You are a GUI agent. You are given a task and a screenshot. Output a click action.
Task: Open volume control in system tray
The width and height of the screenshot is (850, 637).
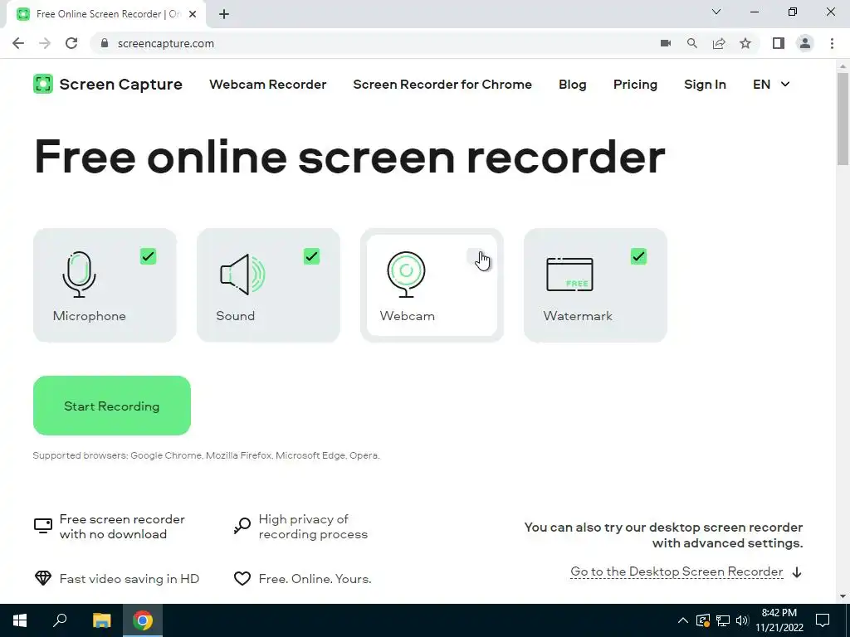[742, 620]
